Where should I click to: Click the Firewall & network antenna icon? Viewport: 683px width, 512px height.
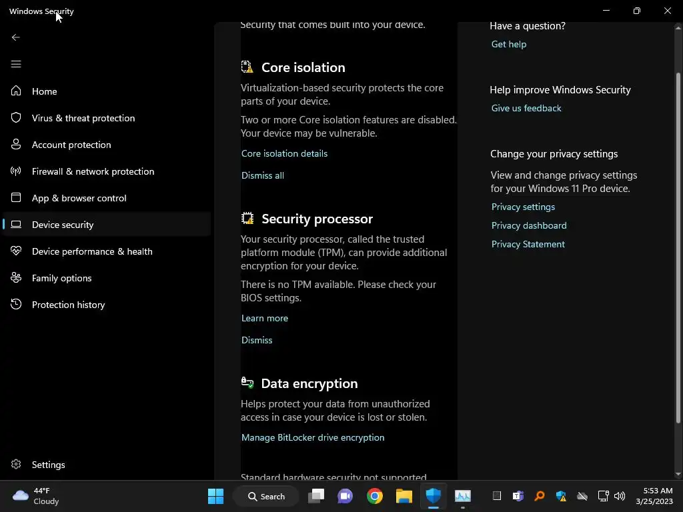[16, 171]
